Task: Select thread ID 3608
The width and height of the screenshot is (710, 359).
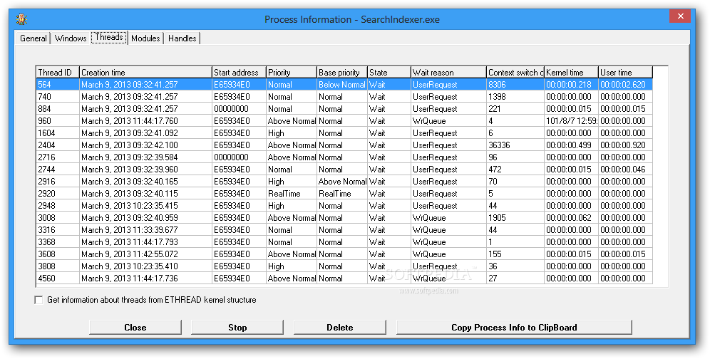Action: tap(344, 254)
